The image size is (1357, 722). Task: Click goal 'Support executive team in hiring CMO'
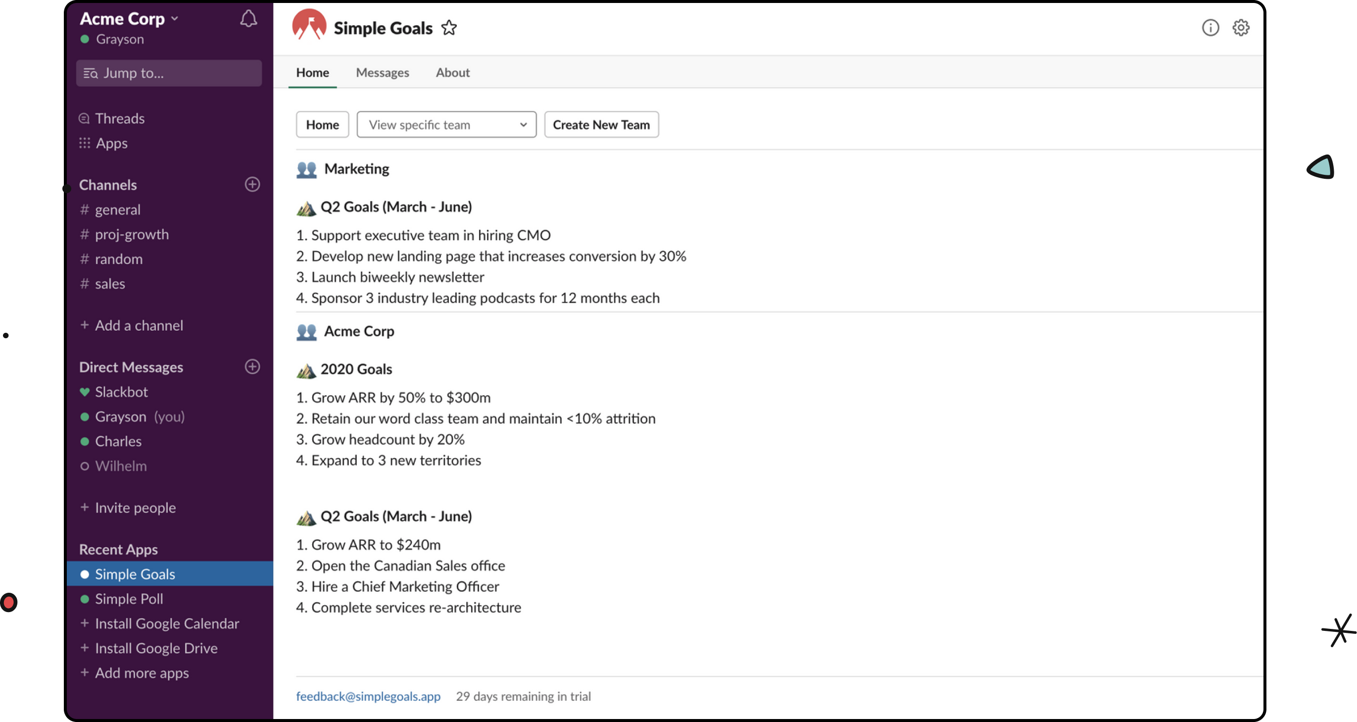424,235
